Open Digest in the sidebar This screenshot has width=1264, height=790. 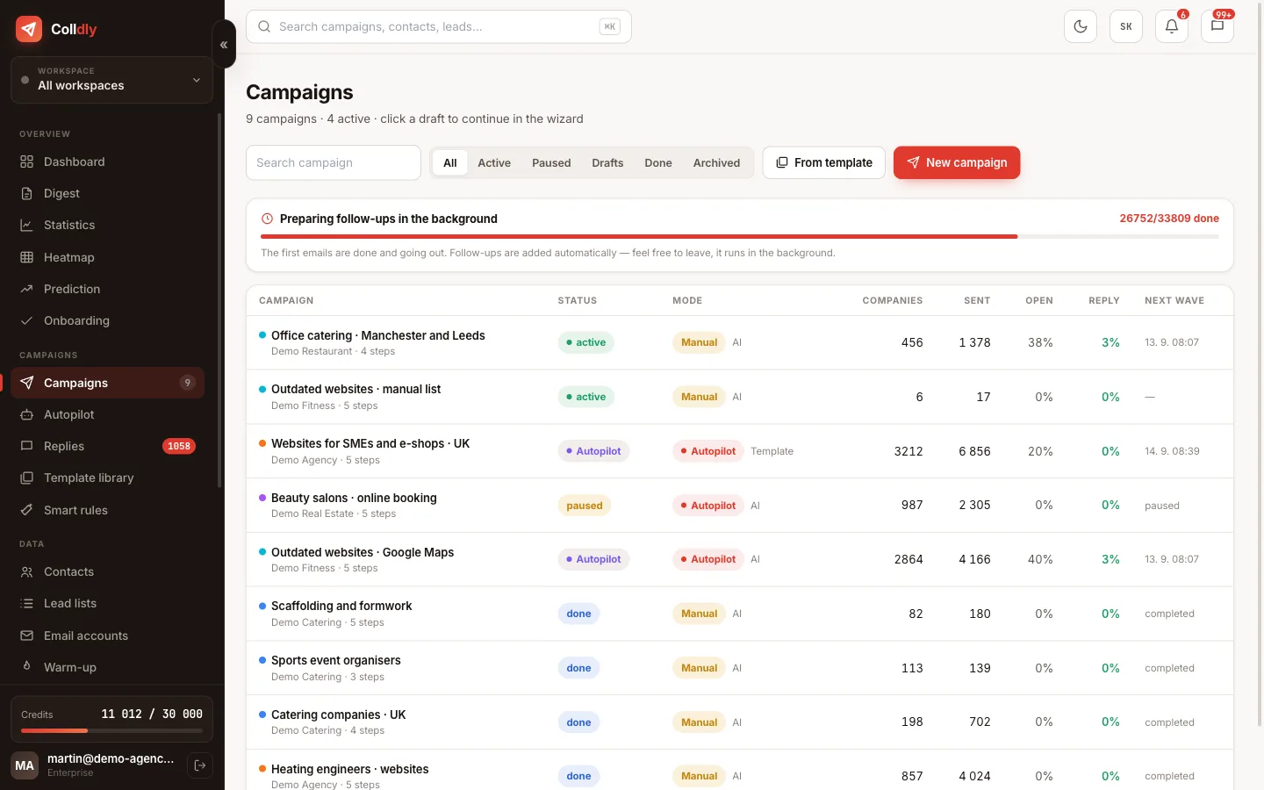coord(107,193)
